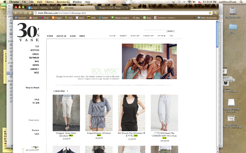Screen dimensions: 246x153
Task: Open the Chrome wrench settings menu
Action: click(x=216, y=13)
